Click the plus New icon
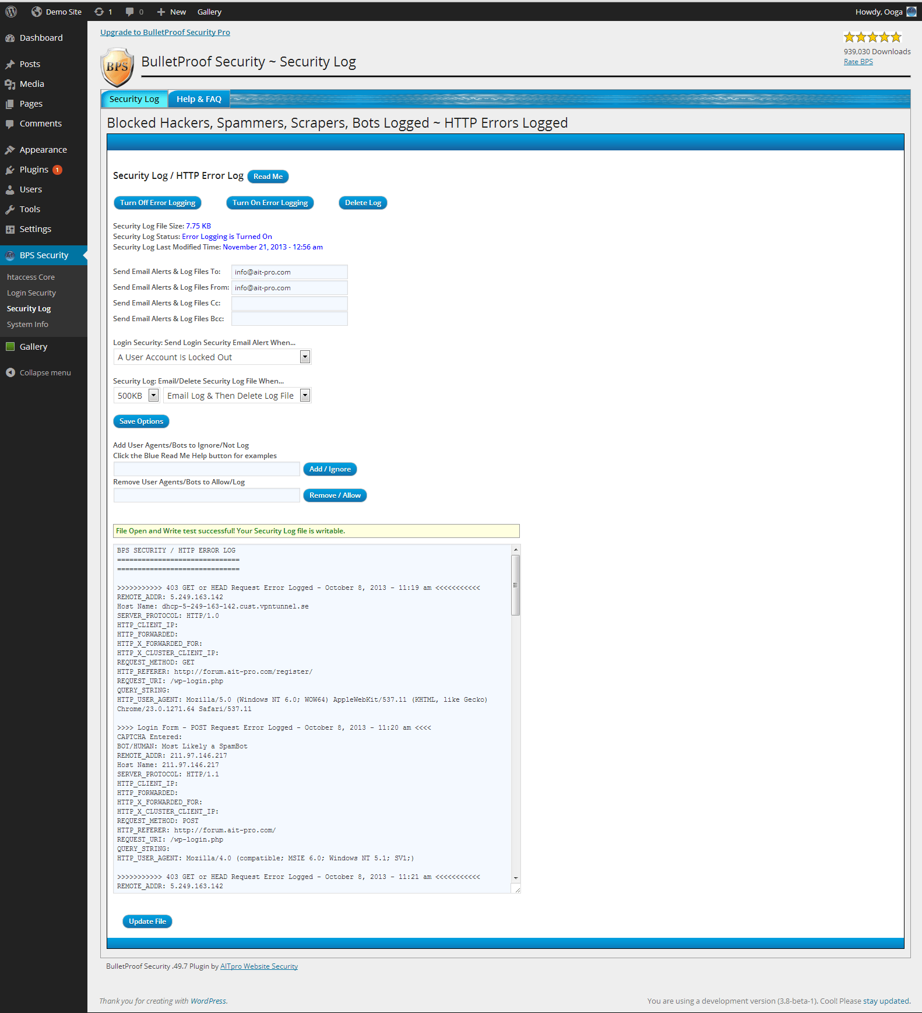The height and width of the screenshot is (1013, 922). [x=161, y=12]
